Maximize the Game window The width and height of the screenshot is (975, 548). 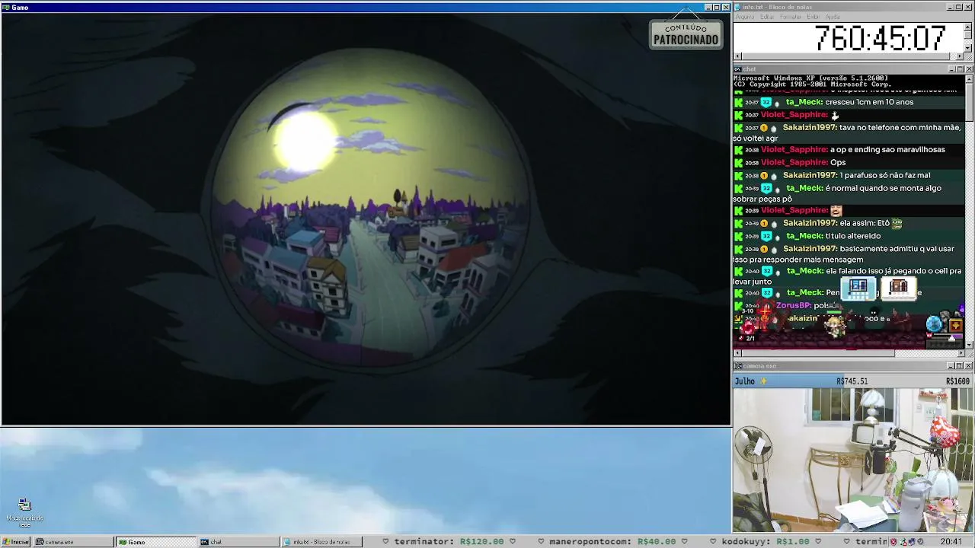[717, 8]
